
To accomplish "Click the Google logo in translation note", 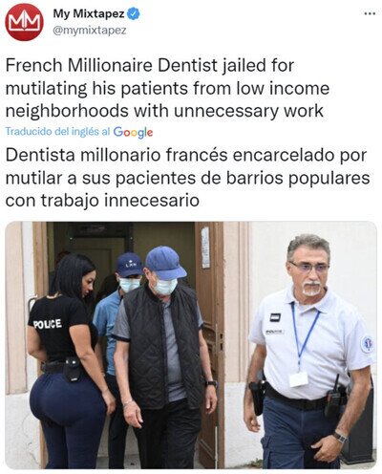I will 133,132.
